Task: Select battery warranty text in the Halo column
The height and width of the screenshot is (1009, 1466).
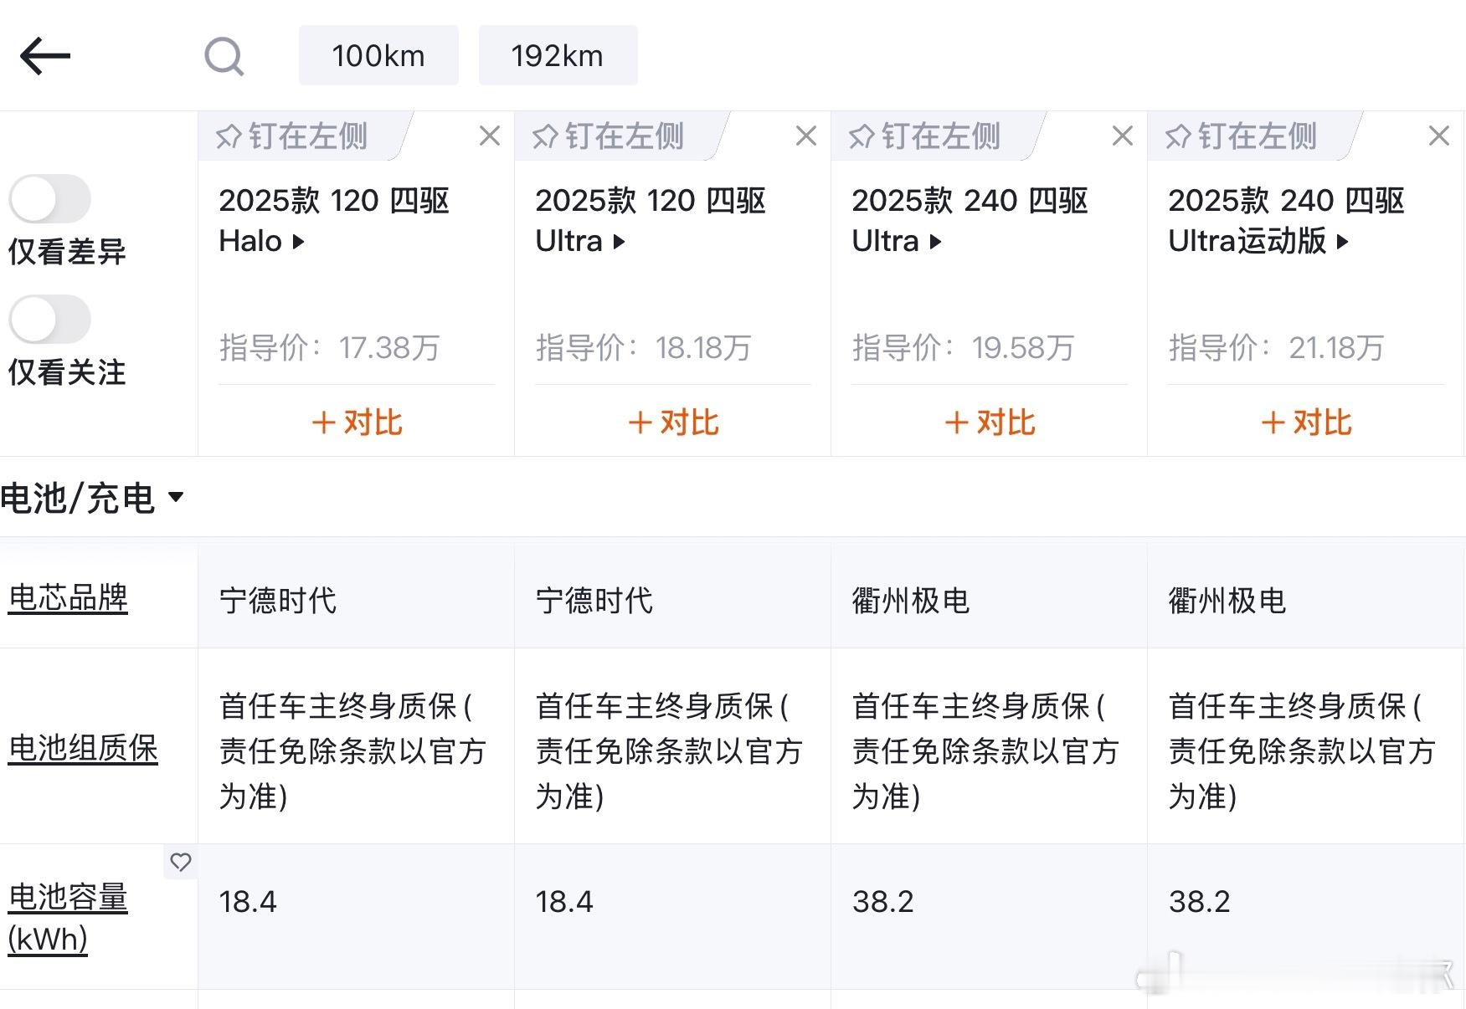Action: [x=352, y=750]
